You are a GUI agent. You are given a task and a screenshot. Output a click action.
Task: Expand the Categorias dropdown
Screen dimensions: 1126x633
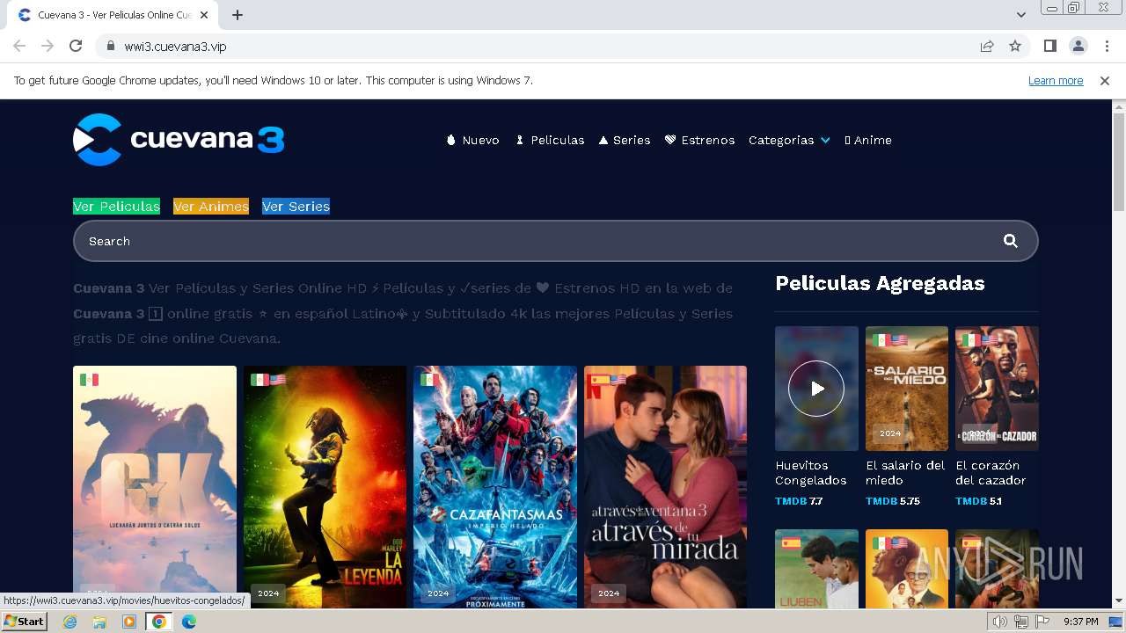click(789, 140)
